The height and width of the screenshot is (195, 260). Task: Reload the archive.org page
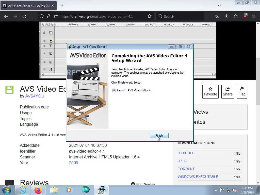click(24, 17)
